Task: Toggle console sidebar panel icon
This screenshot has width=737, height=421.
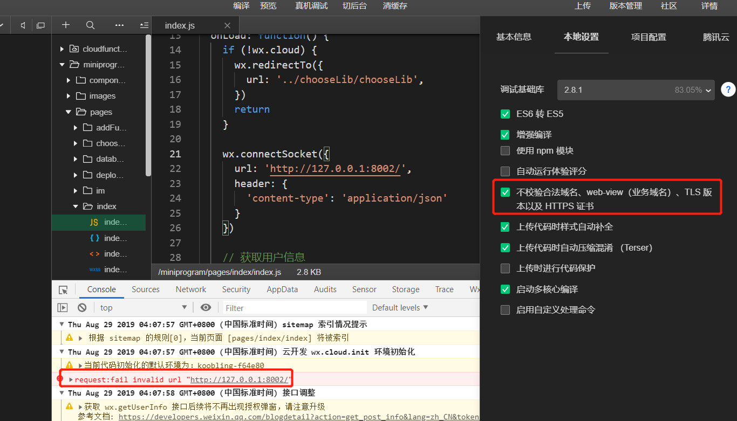Action: [x=63, y=307]
